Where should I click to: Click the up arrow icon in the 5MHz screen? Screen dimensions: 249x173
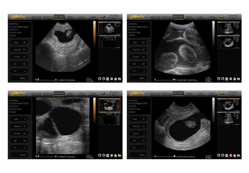click(219, 156)
